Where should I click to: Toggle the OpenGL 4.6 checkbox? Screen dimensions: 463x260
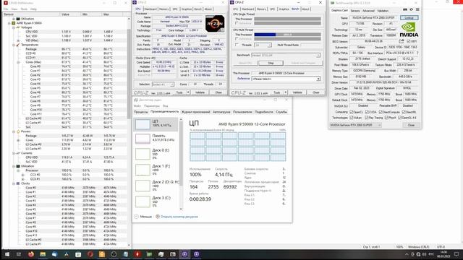[x=400, y=118]
